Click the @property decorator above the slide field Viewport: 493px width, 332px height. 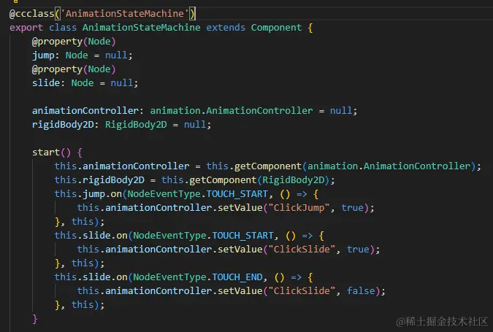click(x=57, y=69)
